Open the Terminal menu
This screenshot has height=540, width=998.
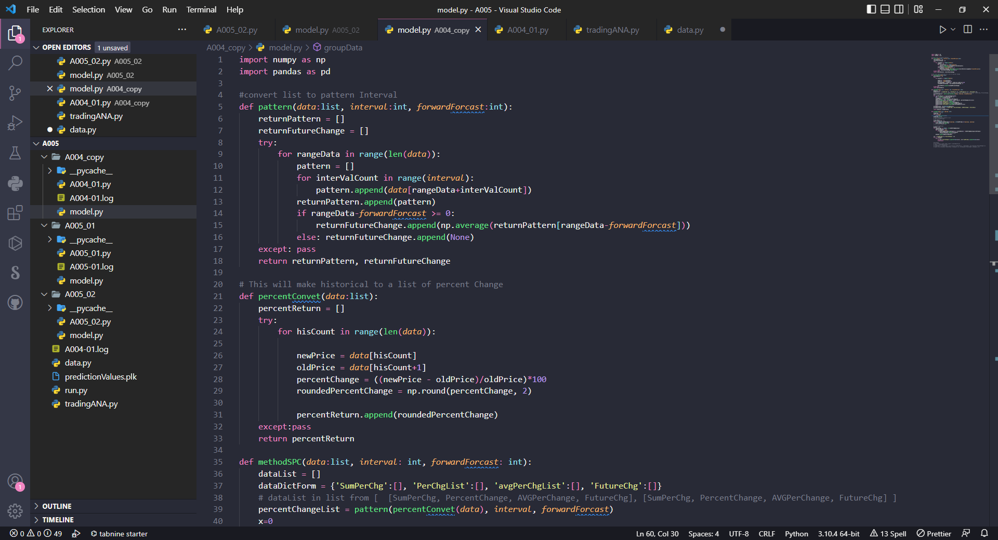201,9
